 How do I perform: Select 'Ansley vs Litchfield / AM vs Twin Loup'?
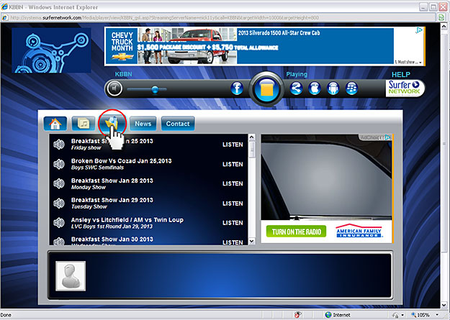[x=127, y=220]
